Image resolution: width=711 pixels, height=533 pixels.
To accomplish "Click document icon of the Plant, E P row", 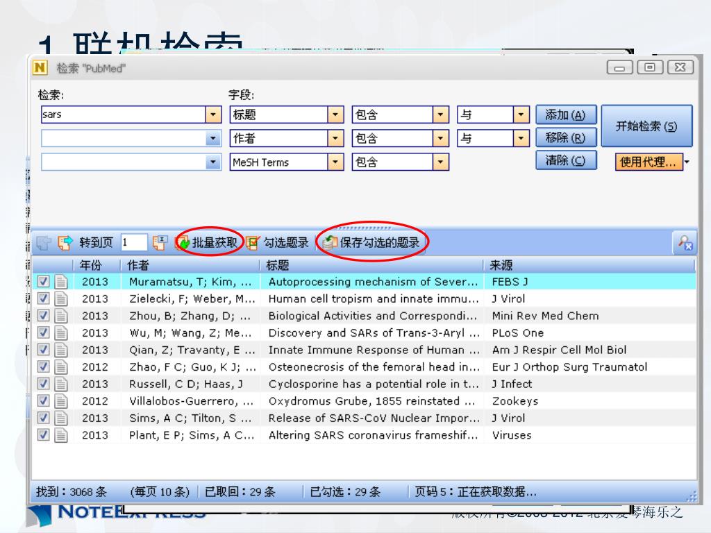I will [x=61, y=435].
